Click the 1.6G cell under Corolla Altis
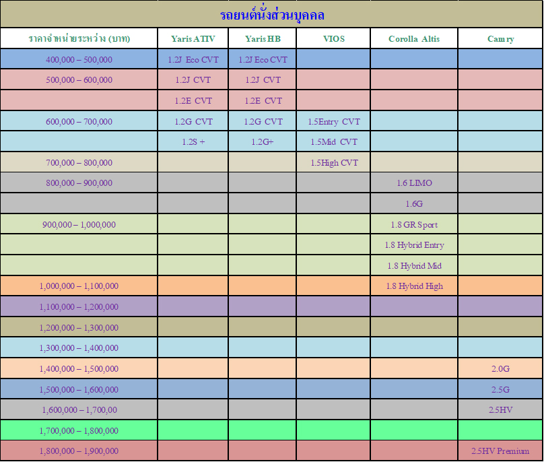This screenshot has width=544, height=462. (x=414, y=203)
